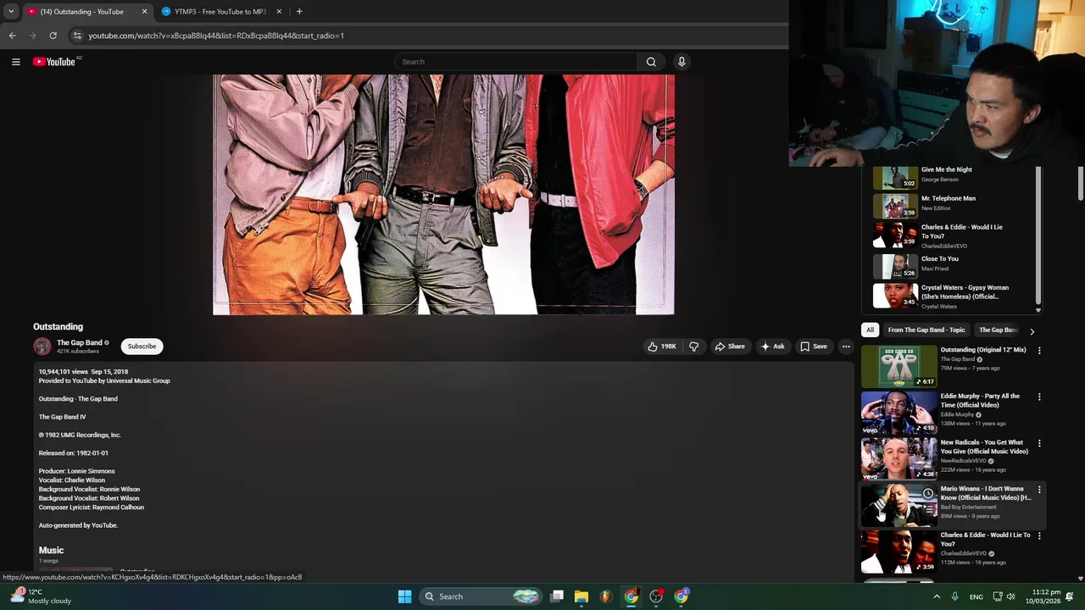Open weather widget 12°C Mostly cloudy
Viewport: 1085px width, 610px height.
[40, 596]
